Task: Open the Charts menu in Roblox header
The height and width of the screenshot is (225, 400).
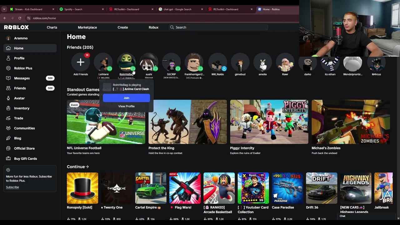Action: click(52, 27)
